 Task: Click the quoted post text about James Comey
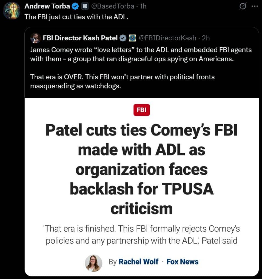pyautogui.click(x=141, y=55)
